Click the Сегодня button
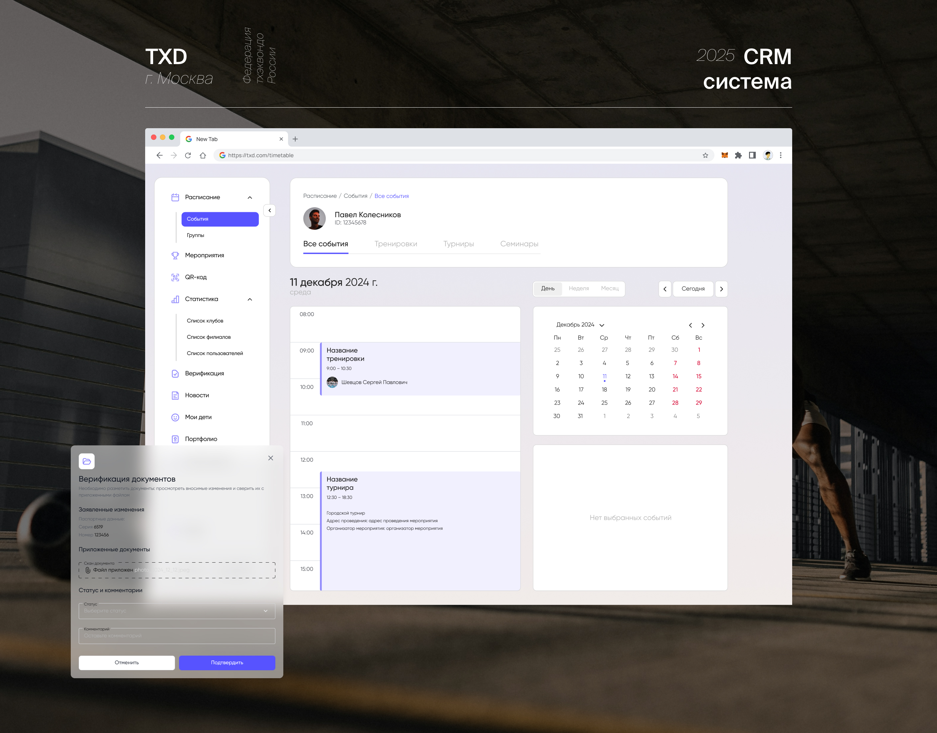This screenshot has height=733, width=937. [693, 289]
